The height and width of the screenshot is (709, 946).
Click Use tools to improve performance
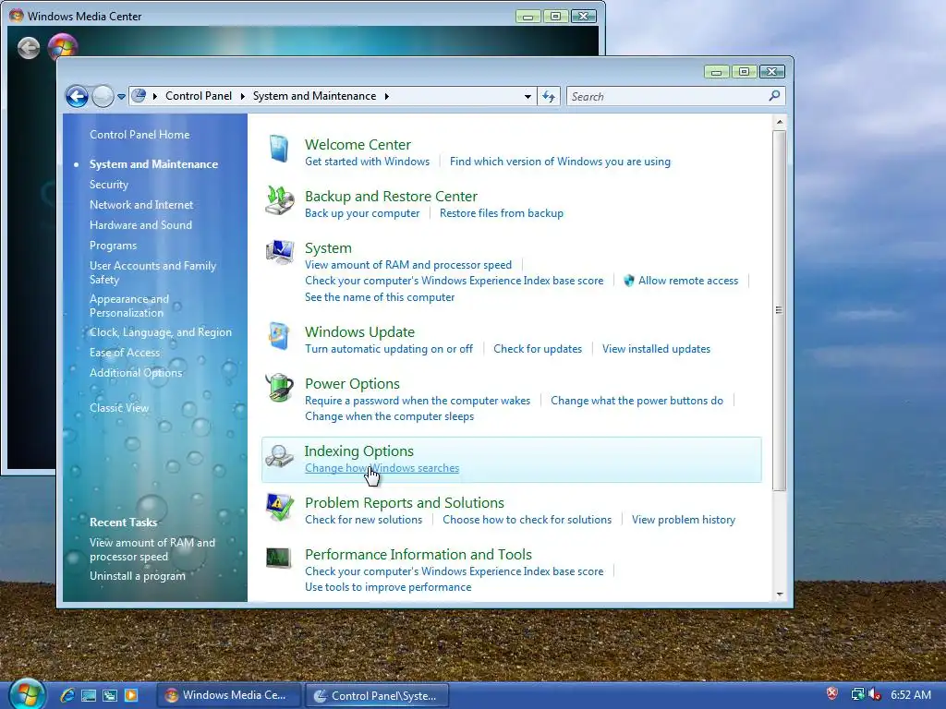(x=388, y=587)
